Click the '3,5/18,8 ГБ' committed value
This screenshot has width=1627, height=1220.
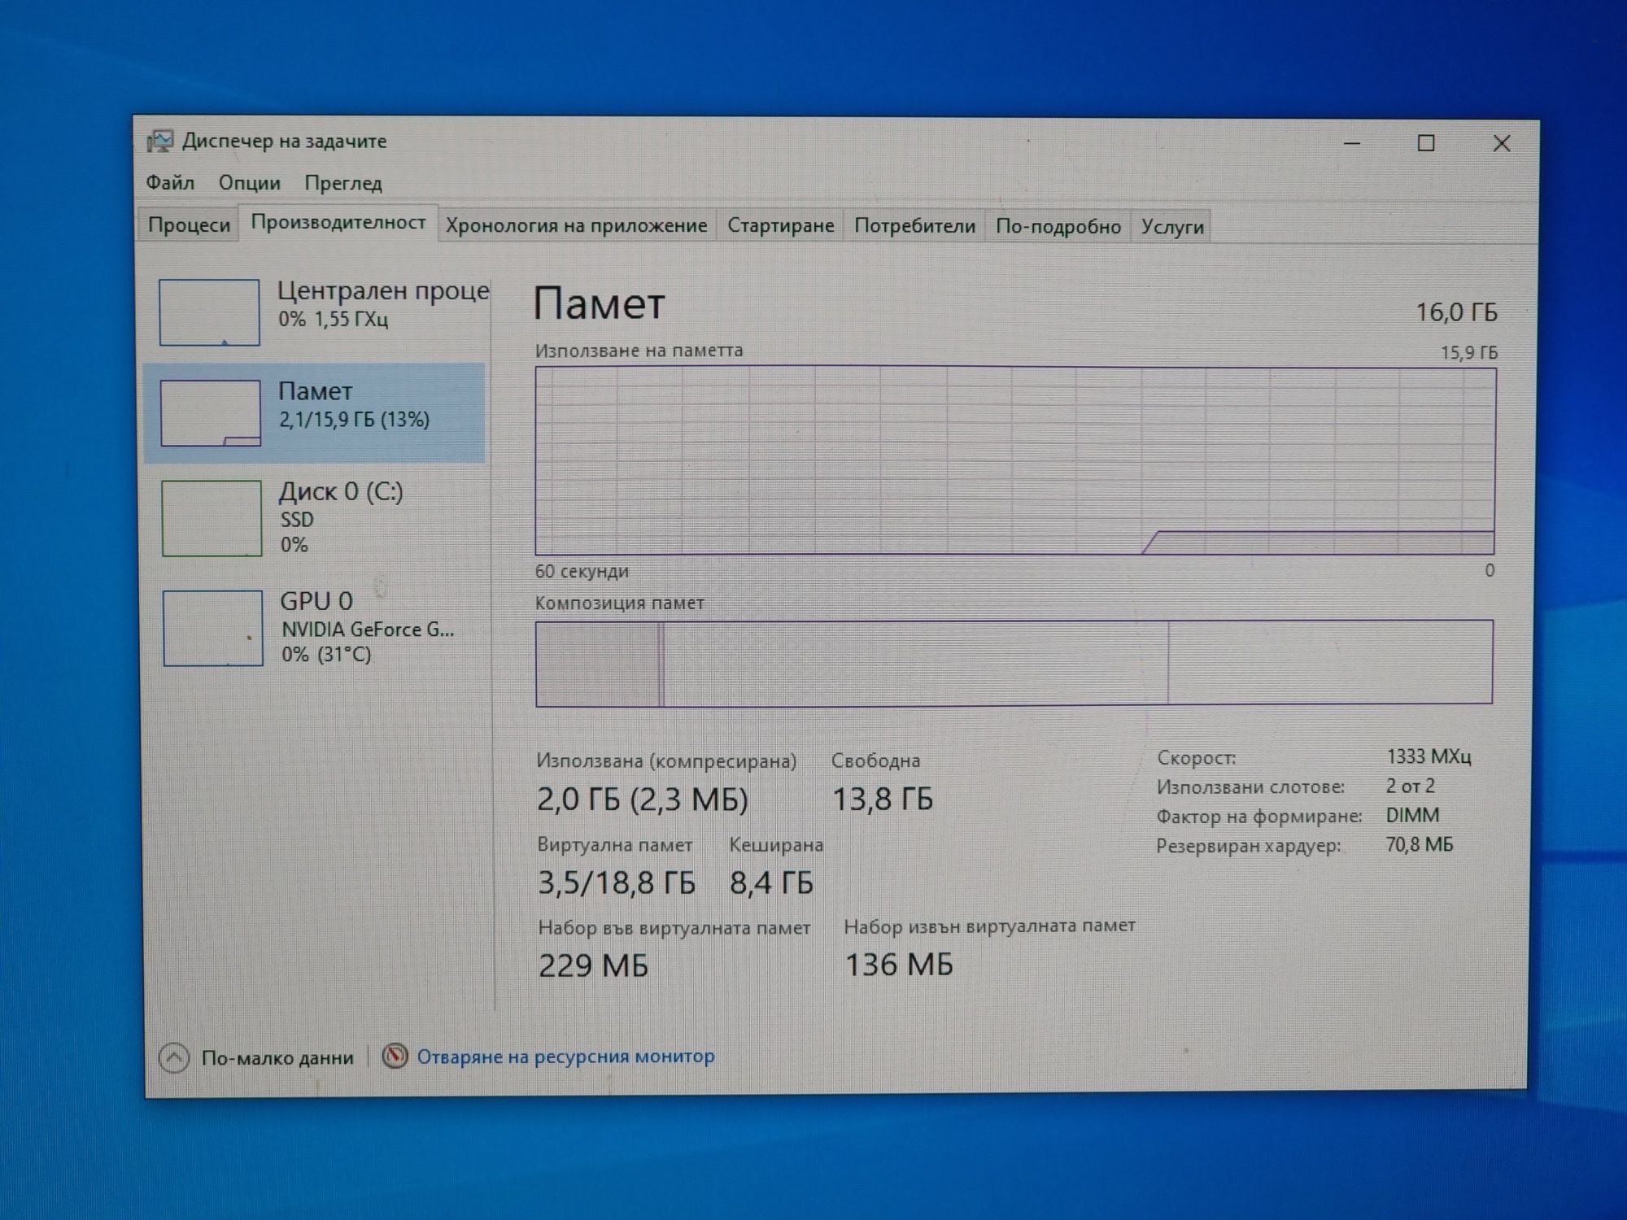tap(617, 882)
